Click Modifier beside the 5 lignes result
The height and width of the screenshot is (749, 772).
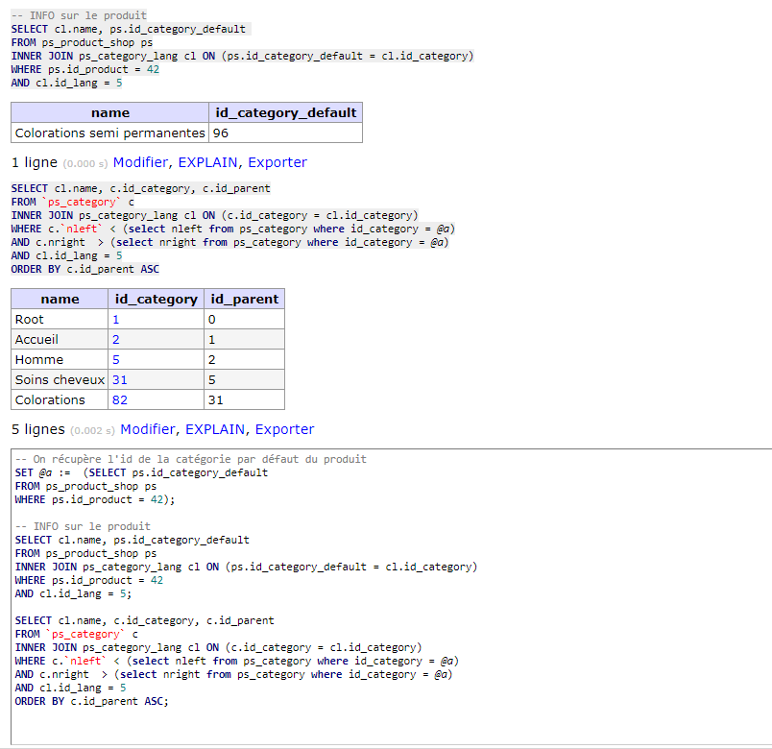[x=147, y=429]
